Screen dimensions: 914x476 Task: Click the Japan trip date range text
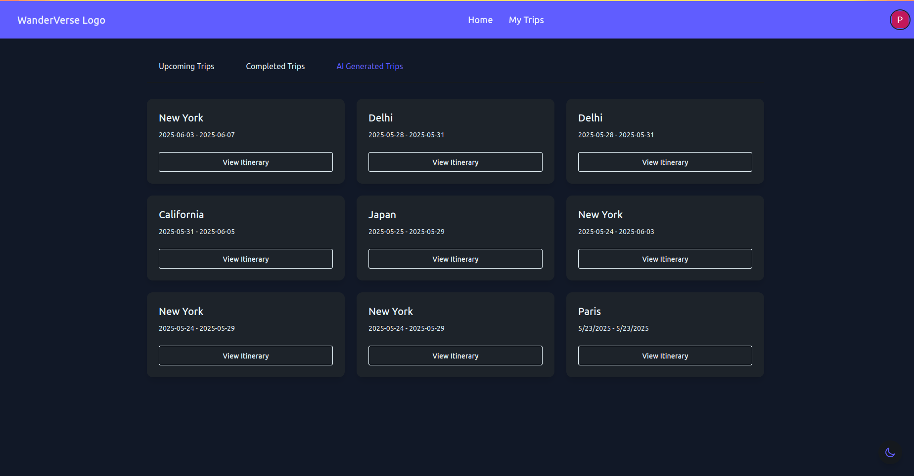tap(406, 232)
